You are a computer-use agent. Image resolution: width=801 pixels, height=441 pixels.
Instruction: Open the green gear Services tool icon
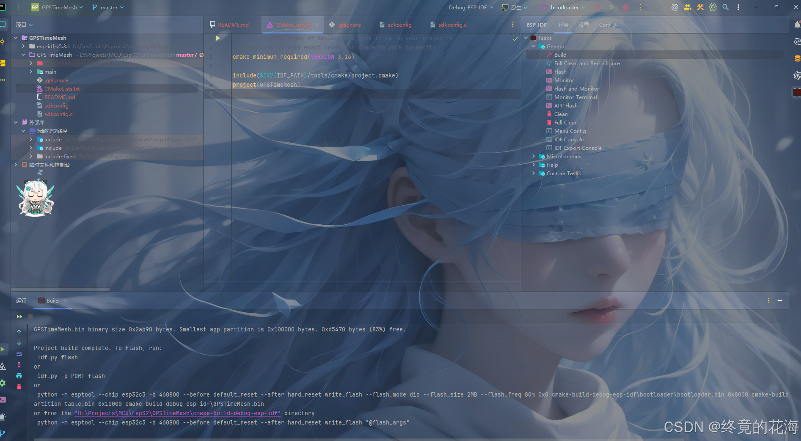click(x=3, y=383)
